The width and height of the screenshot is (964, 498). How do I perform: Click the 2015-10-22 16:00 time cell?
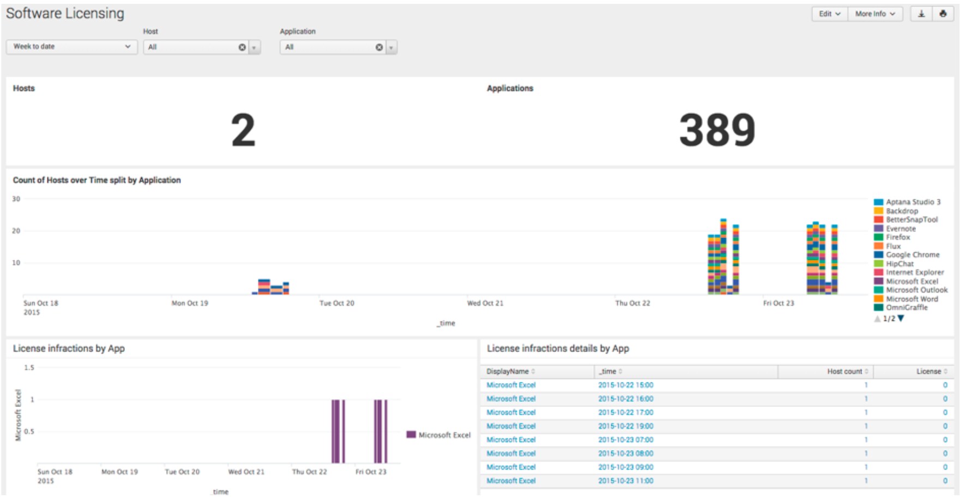click(625, 399)
